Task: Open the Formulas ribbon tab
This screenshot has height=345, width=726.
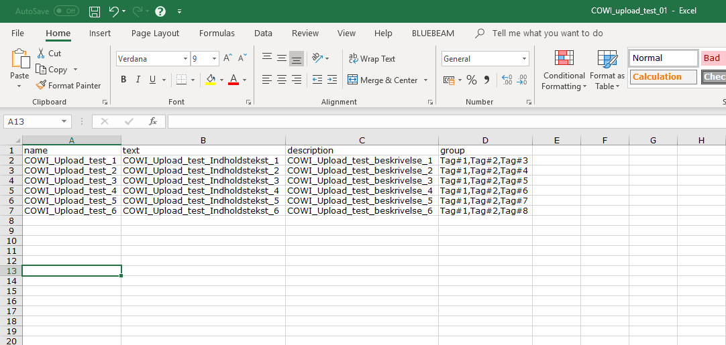Action: pyautogui.click(x=217, y=33)
